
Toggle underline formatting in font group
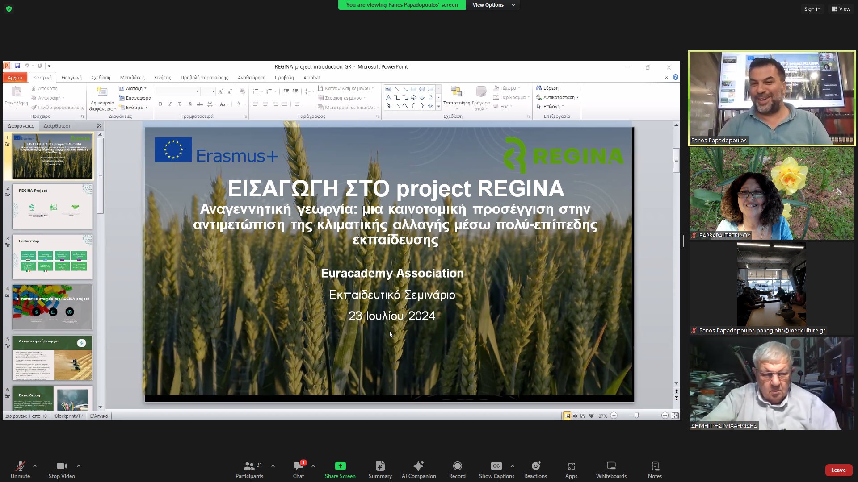(180, 104)
